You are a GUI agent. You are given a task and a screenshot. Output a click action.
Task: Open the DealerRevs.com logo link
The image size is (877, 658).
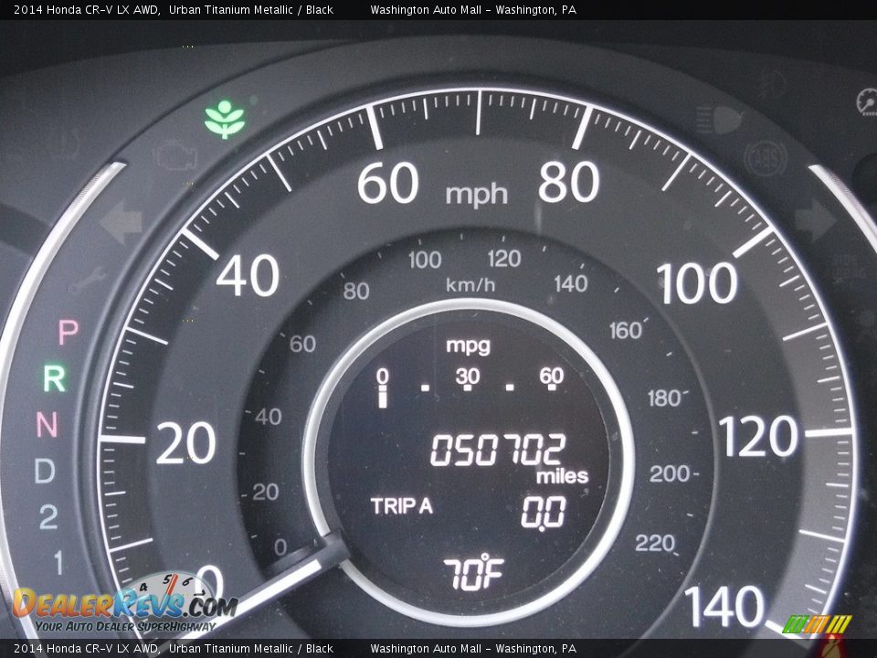click(123, 605)
